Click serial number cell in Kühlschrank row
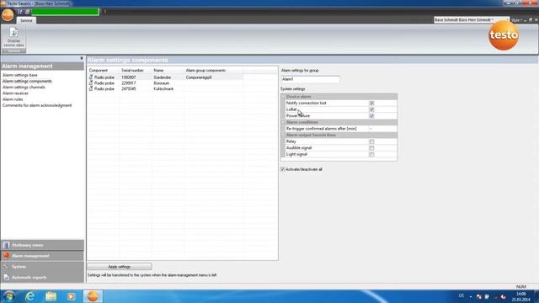This screenshot has width=539, height=303. click(x=136, y=89)
